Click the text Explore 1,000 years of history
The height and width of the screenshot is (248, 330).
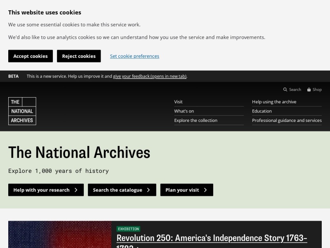[59, 171]
